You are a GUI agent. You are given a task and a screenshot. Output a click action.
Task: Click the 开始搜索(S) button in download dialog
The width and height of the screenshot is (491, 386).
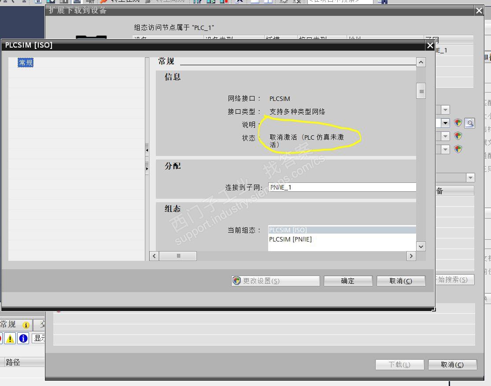pos(455,279)
